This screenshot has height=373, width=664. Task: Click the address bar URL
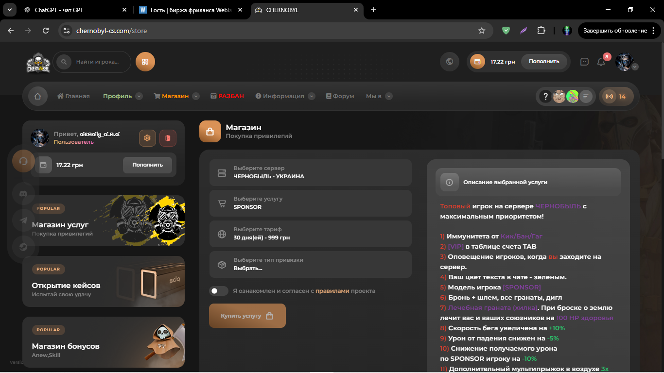(x=112, y=31)
